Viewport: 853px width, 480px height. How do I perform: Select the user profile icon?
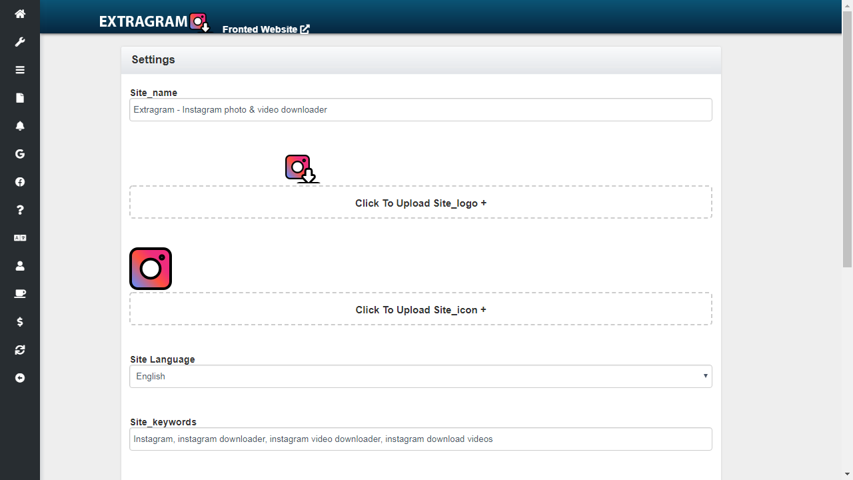pos(20,266)
